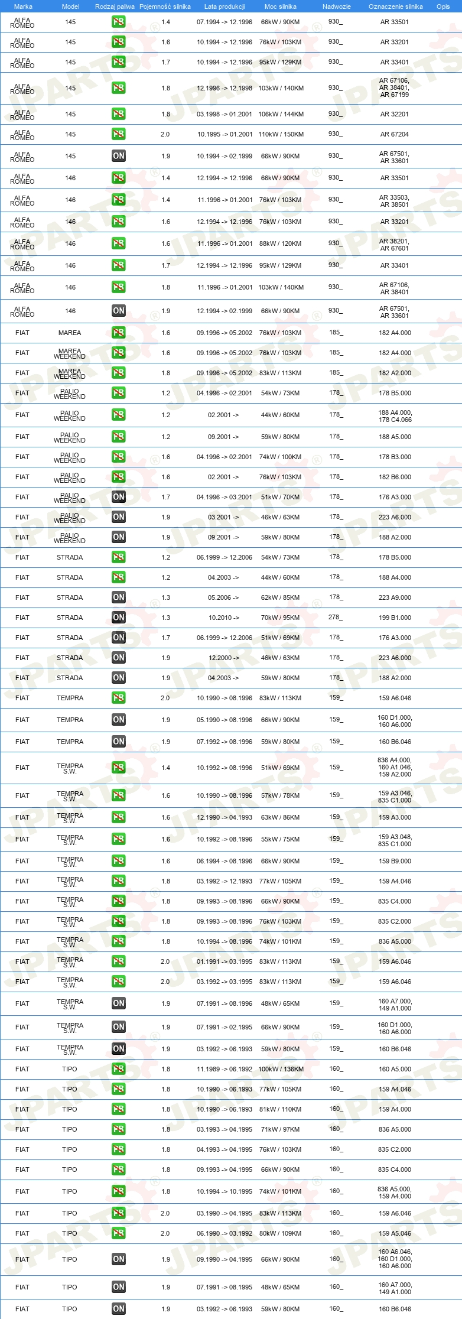Click petrol icon in Alfa Romeo 146 1.8 row

click(x=119, y=287)
